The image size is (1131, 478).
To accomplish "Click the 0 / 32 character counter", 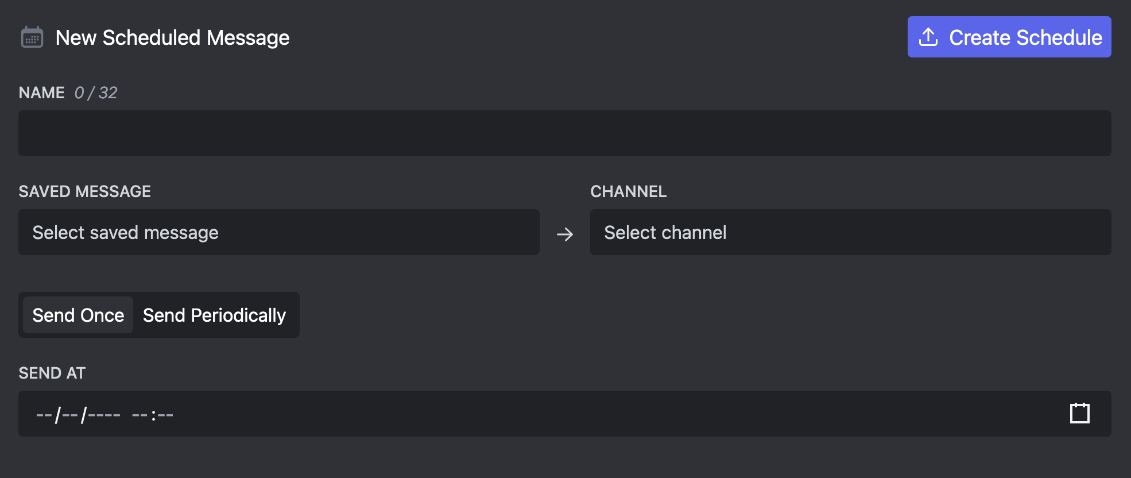I will (x=96, y=92).
